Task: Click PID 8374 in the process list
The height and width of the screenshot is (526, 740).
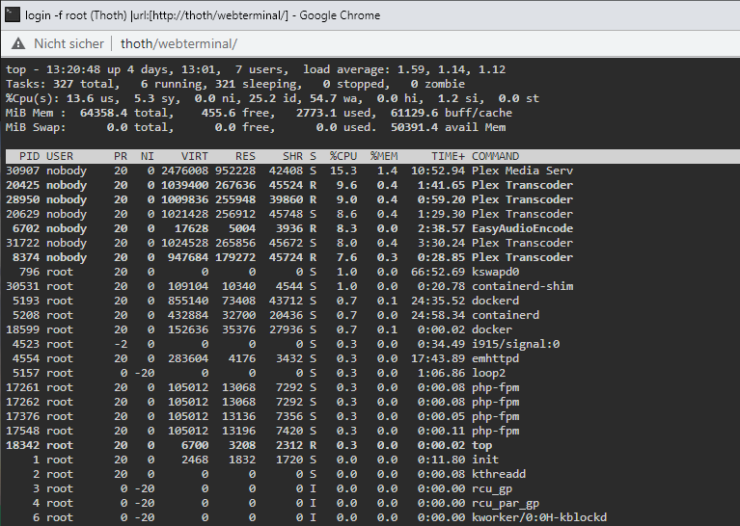Action: (26, 257)
